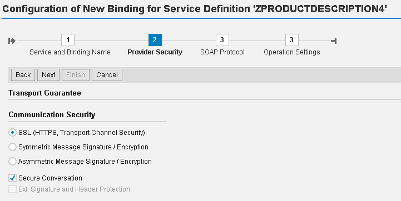Click the roadmap end marker icon
This screenshot has width=401, height=201.
point(334,41)
